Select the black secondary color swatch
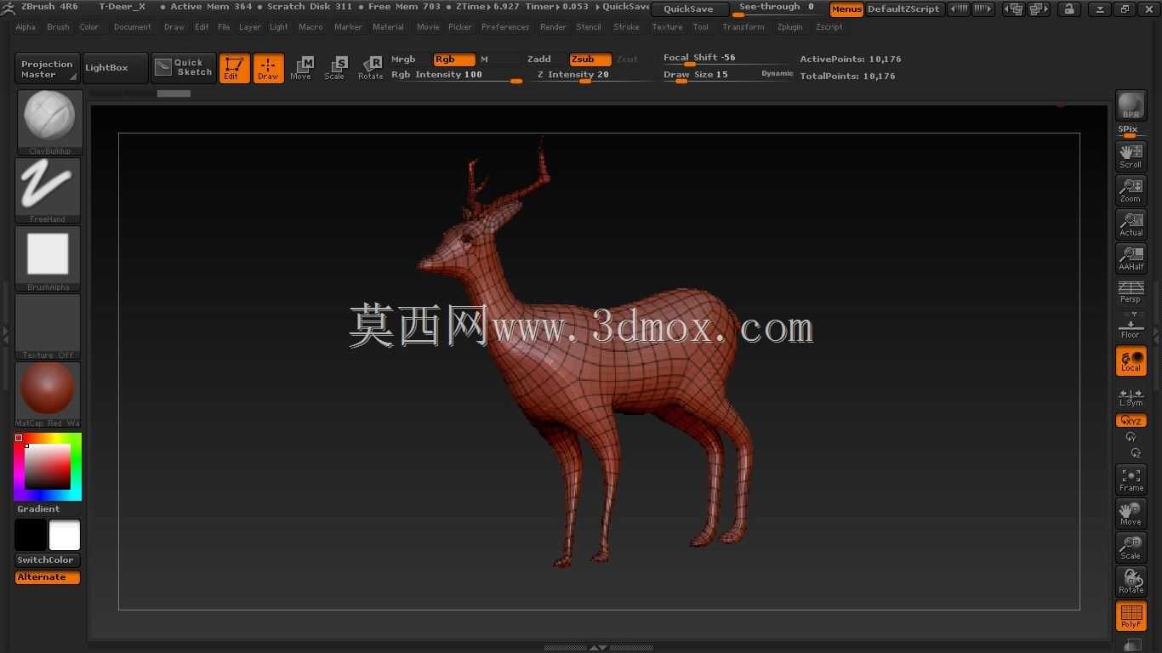1162x653 pixels. coord(31,536)
